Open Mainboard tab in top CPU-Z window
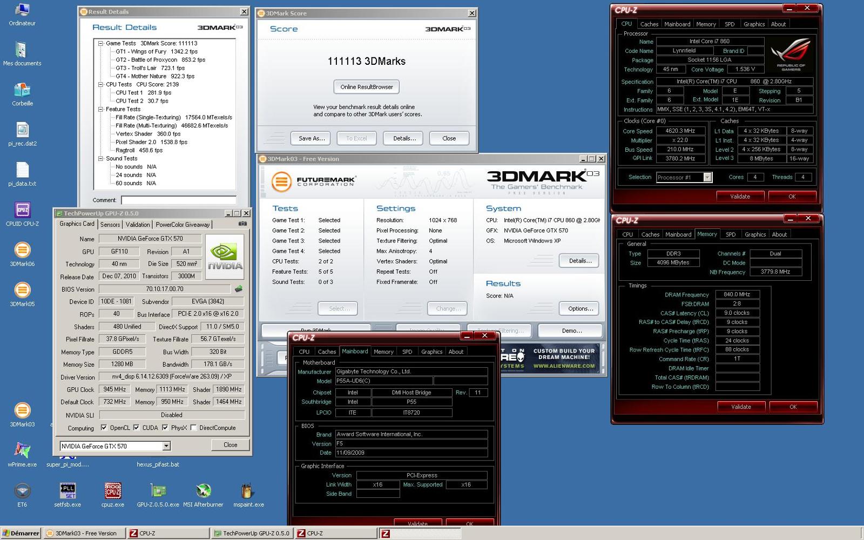The width and height of the screenshot is (864, 540). (x=677, y=24)
